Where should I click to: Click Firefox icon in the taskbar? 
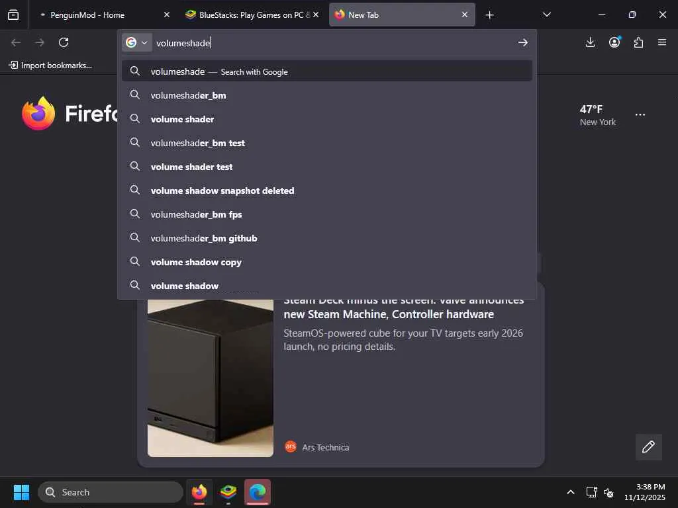(199, 492)
